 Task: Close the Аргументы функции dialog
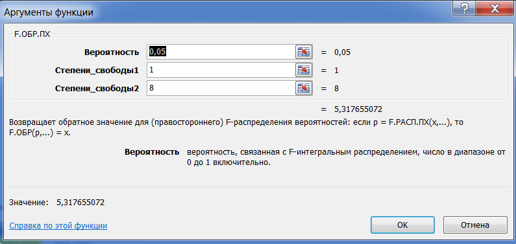click(x=495, y=8)
